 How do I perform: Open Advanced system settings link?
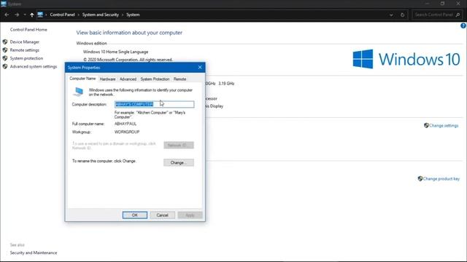point(34,66)
